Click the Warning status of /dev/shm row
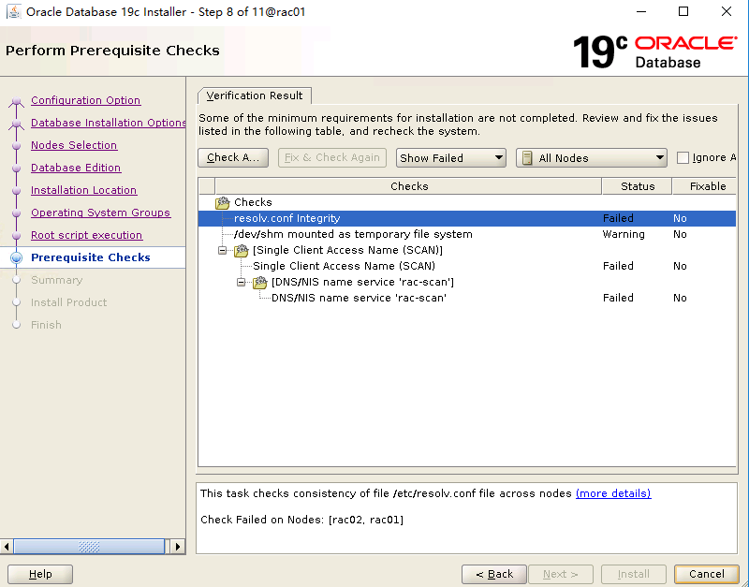Screen dimensions: 749x587 coord(624,234)
